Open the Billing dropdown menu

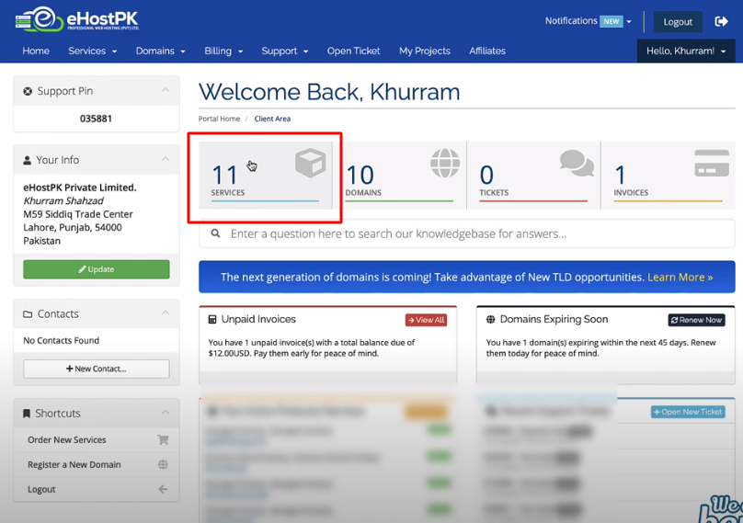223,51
